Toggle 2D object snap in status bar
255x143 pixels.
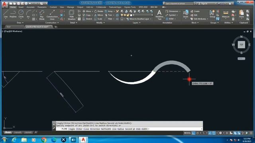(214, 133)
